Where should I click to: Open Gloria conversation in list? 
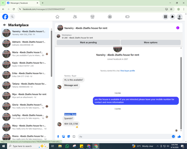[25, 106]
